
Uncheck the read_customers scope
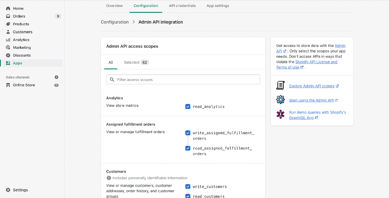point(188,196)
